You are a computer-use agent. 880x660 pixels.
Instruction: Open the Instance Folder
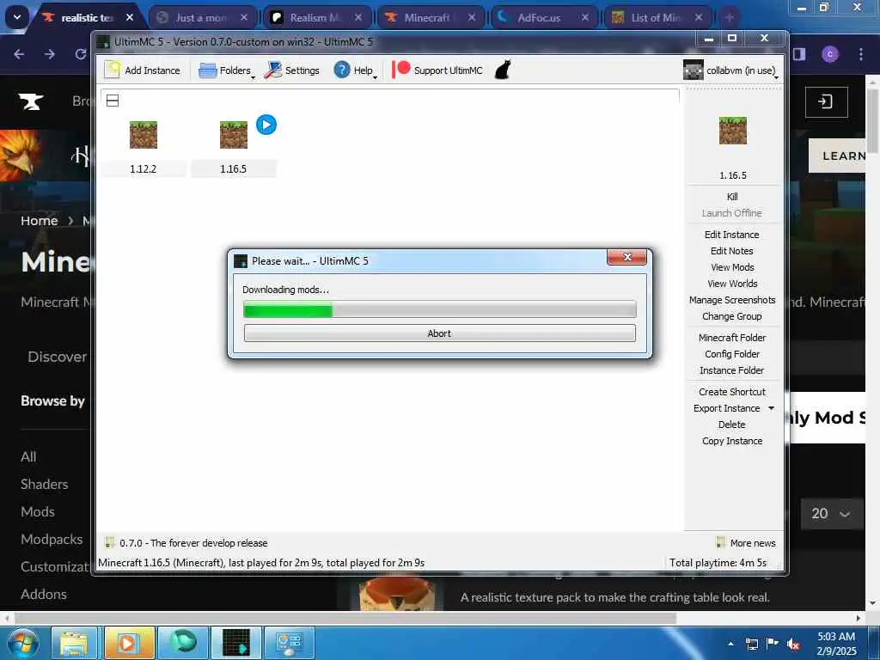pos(732,370)
